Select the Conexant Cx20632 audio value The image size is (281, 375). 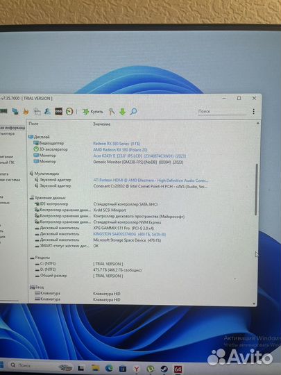tap(151, 186)
